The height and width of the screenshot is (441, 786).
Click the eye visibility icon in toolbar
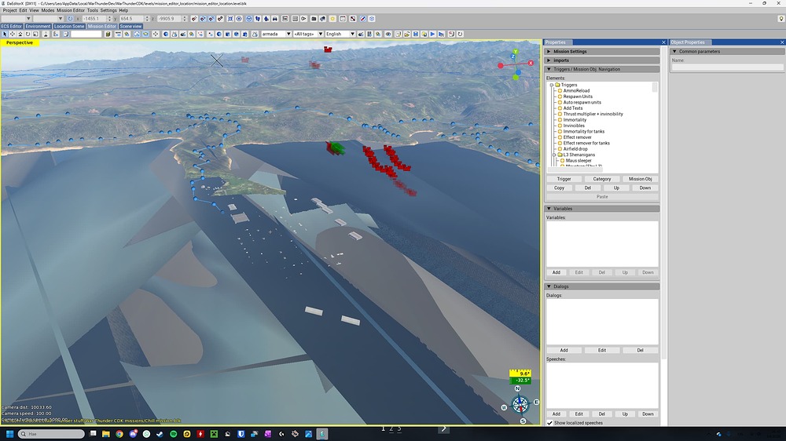(388, 34)
